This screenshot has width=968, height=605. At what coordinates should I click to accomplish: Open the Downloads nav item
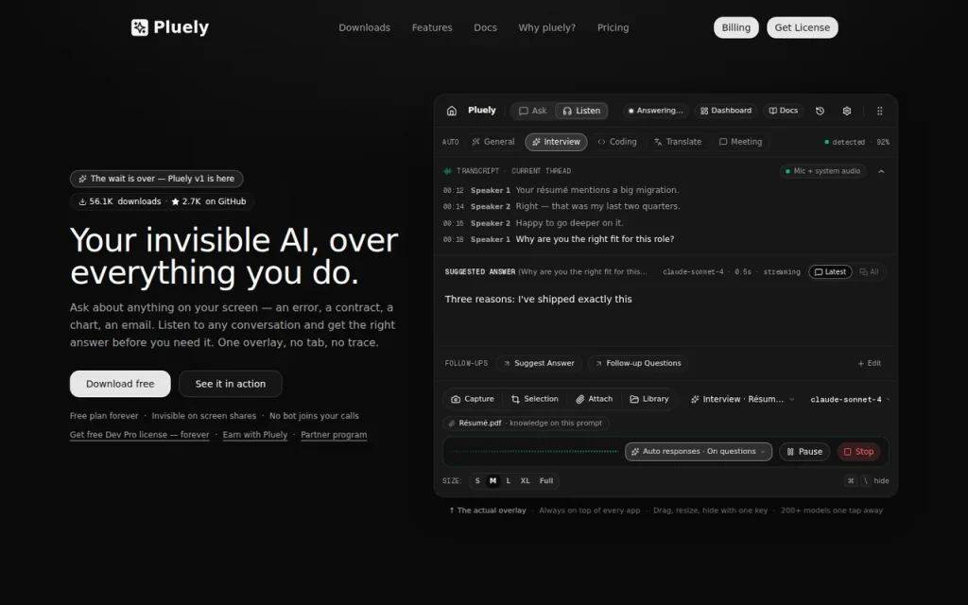[x=364, y=27]
